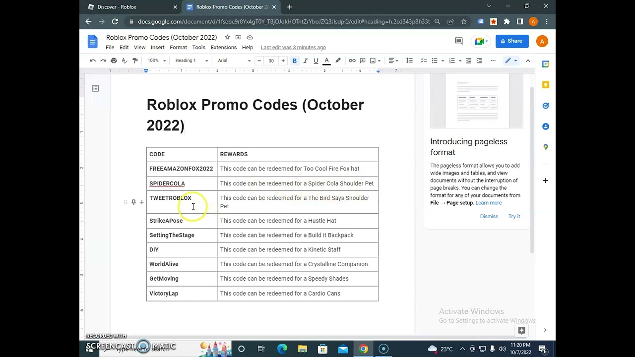Insert a link with the chain icon

pyautogui.click(x=352, y=60)
